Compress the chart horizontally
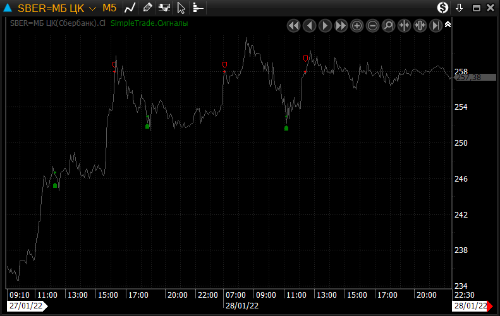Image resolution: width=500 pixels, height=316 pixels. coord(404,26)
